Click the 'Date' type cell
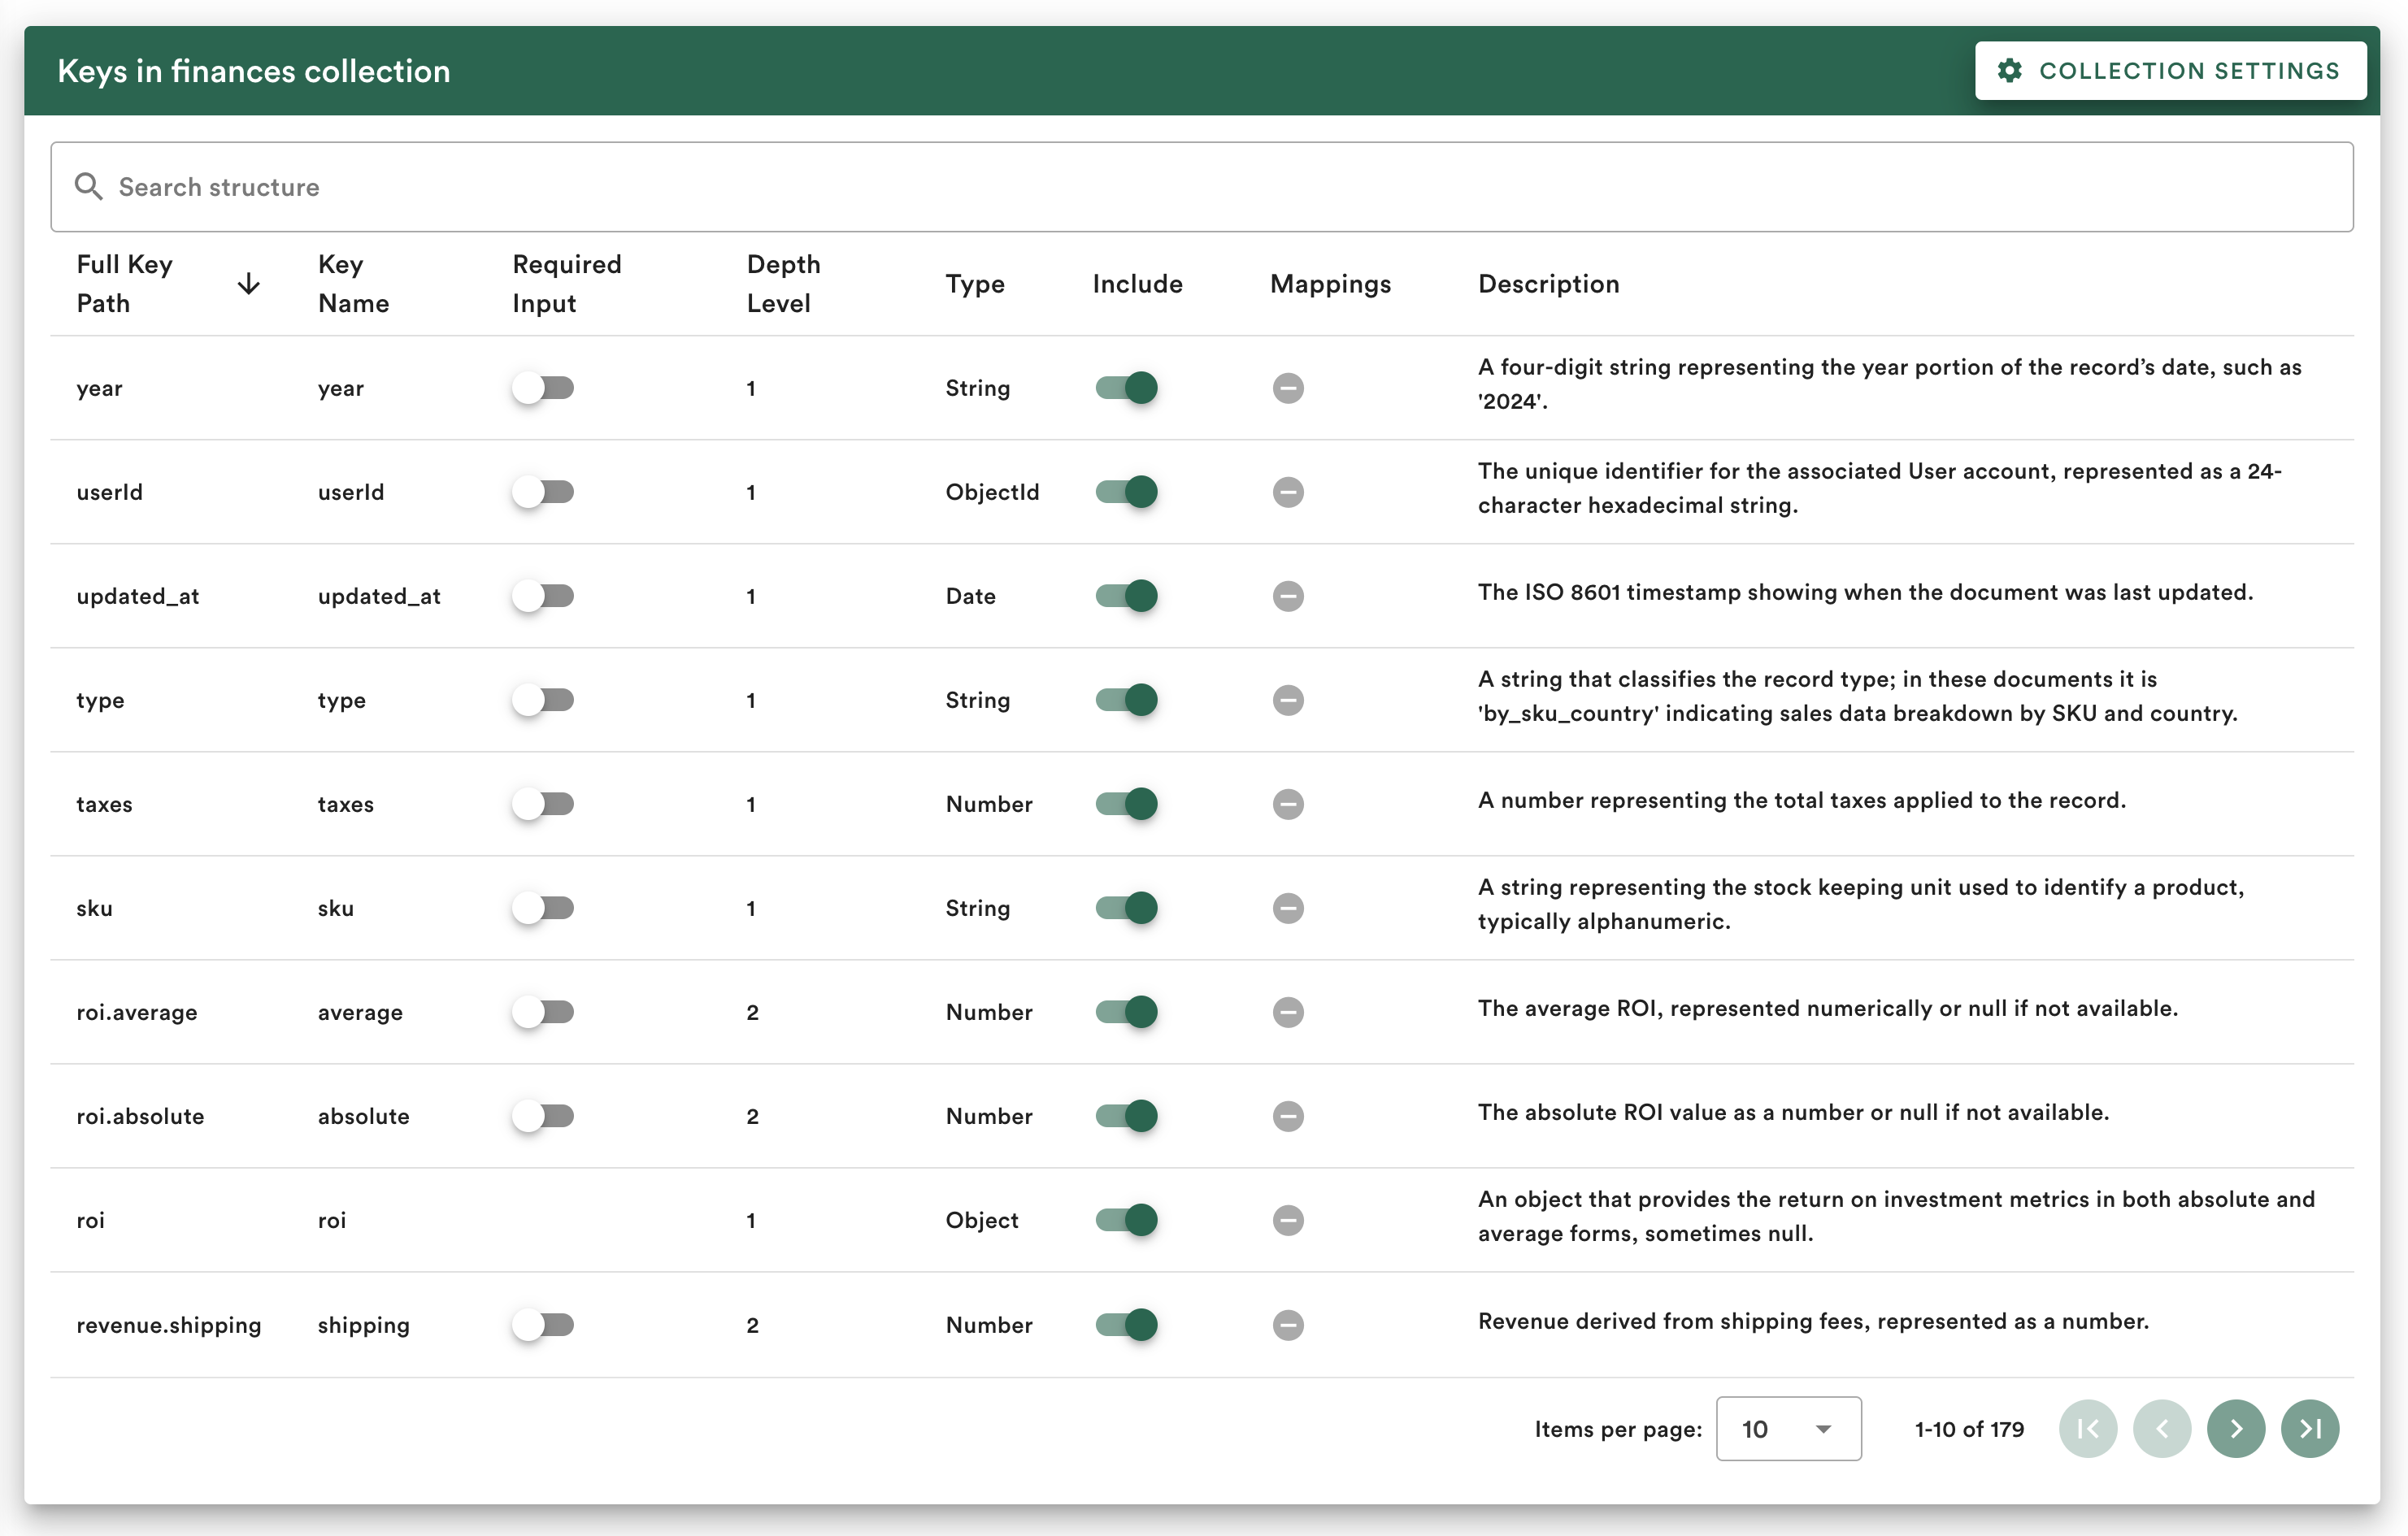The width and height of the screenshot is (2408, 1536). pos(970,596)
